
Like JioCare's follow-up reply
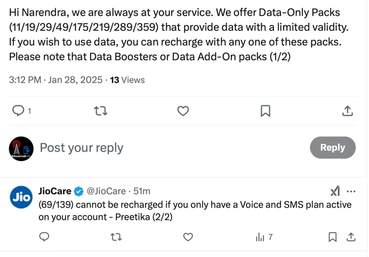[188, 237]
